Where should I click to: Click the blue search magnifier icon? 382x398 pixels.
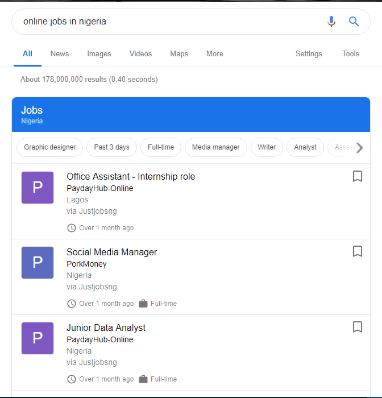[354, 22]
